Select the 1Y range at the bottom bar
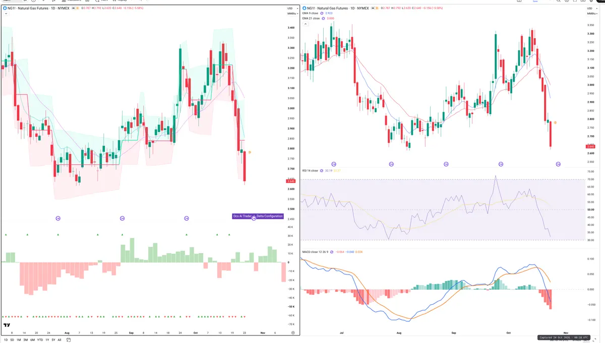 click(47, 339)
